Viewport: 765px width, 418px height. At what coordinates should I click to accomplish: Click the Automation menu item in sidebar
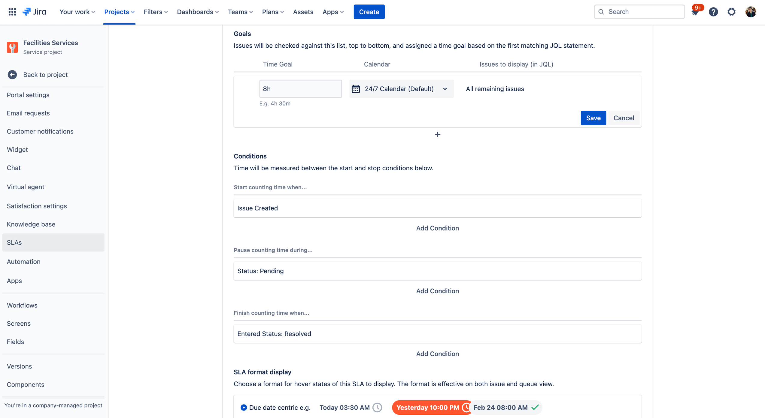[23, 261]
